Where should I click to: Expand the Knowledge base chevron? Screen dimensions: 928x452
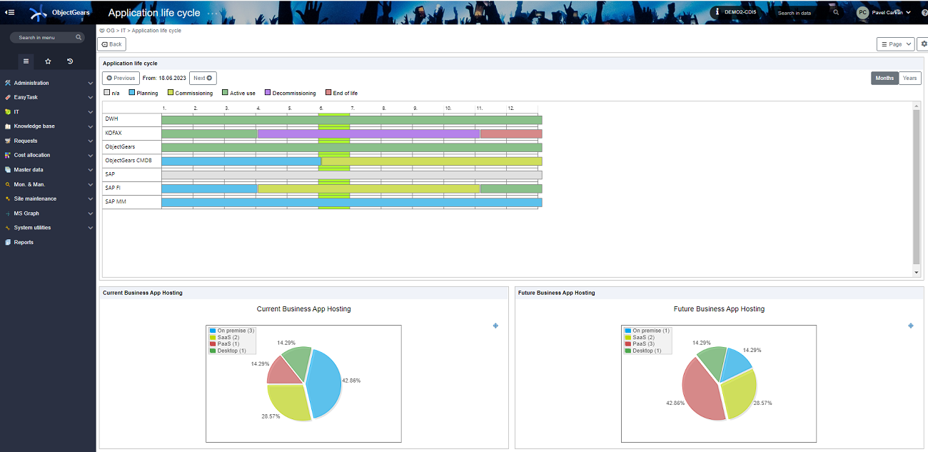(x=90, y=126)
